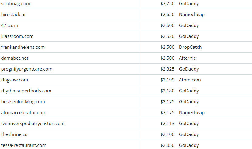Select atomaccelerator.com domain name
This screenshot has height=149, width=252.
[24, 113]
